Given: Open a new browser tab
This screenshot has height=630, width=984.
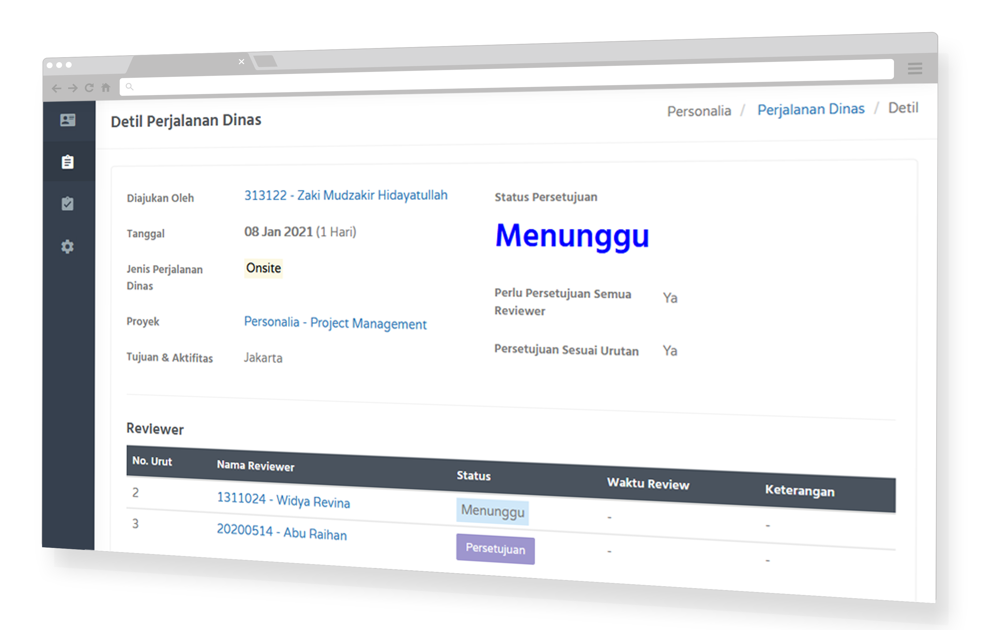Looking at the screenshot, I should click(266, 61).
